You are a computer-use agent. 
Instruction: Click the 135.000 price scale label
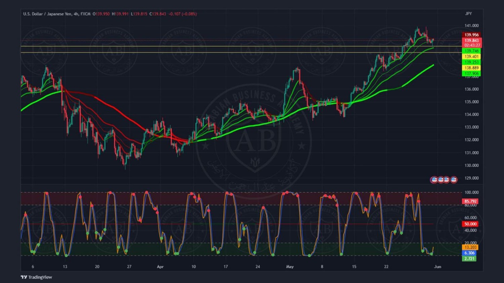point(471,102)
